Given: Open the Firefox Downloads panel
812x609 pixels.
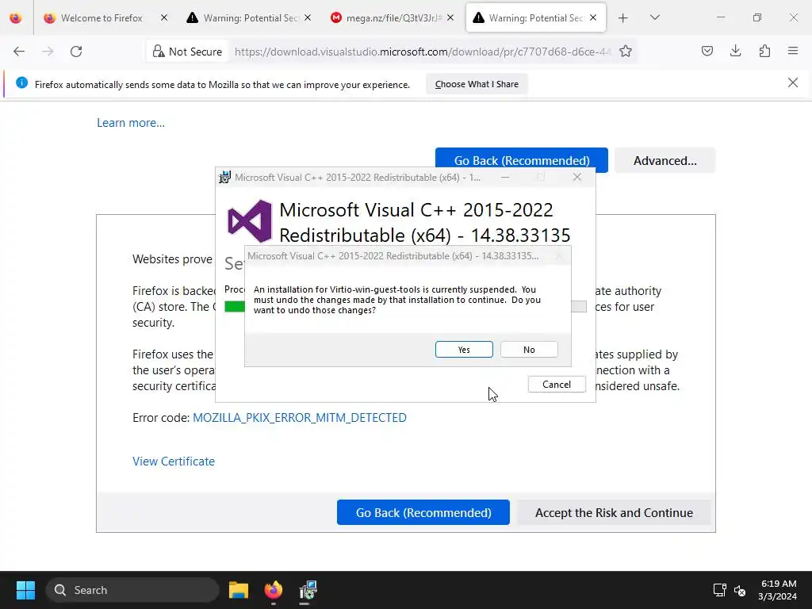Looking at the screenshot, I should (735, 51).
